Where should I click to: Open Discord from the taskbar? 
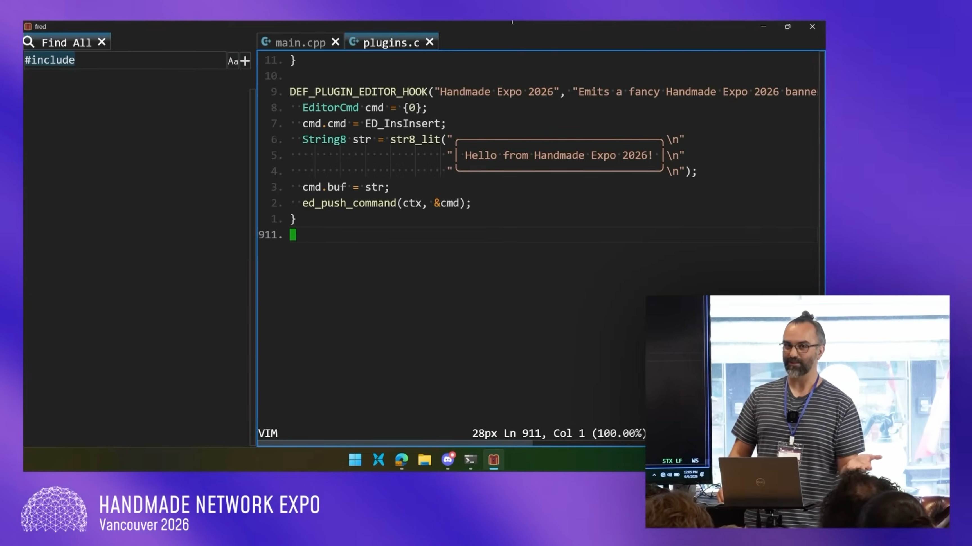tap(448, 460)
